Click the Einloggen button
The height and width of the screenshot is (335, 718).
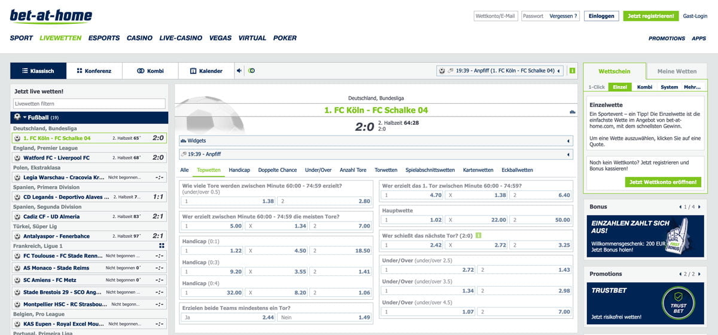[x=601, y=16]
